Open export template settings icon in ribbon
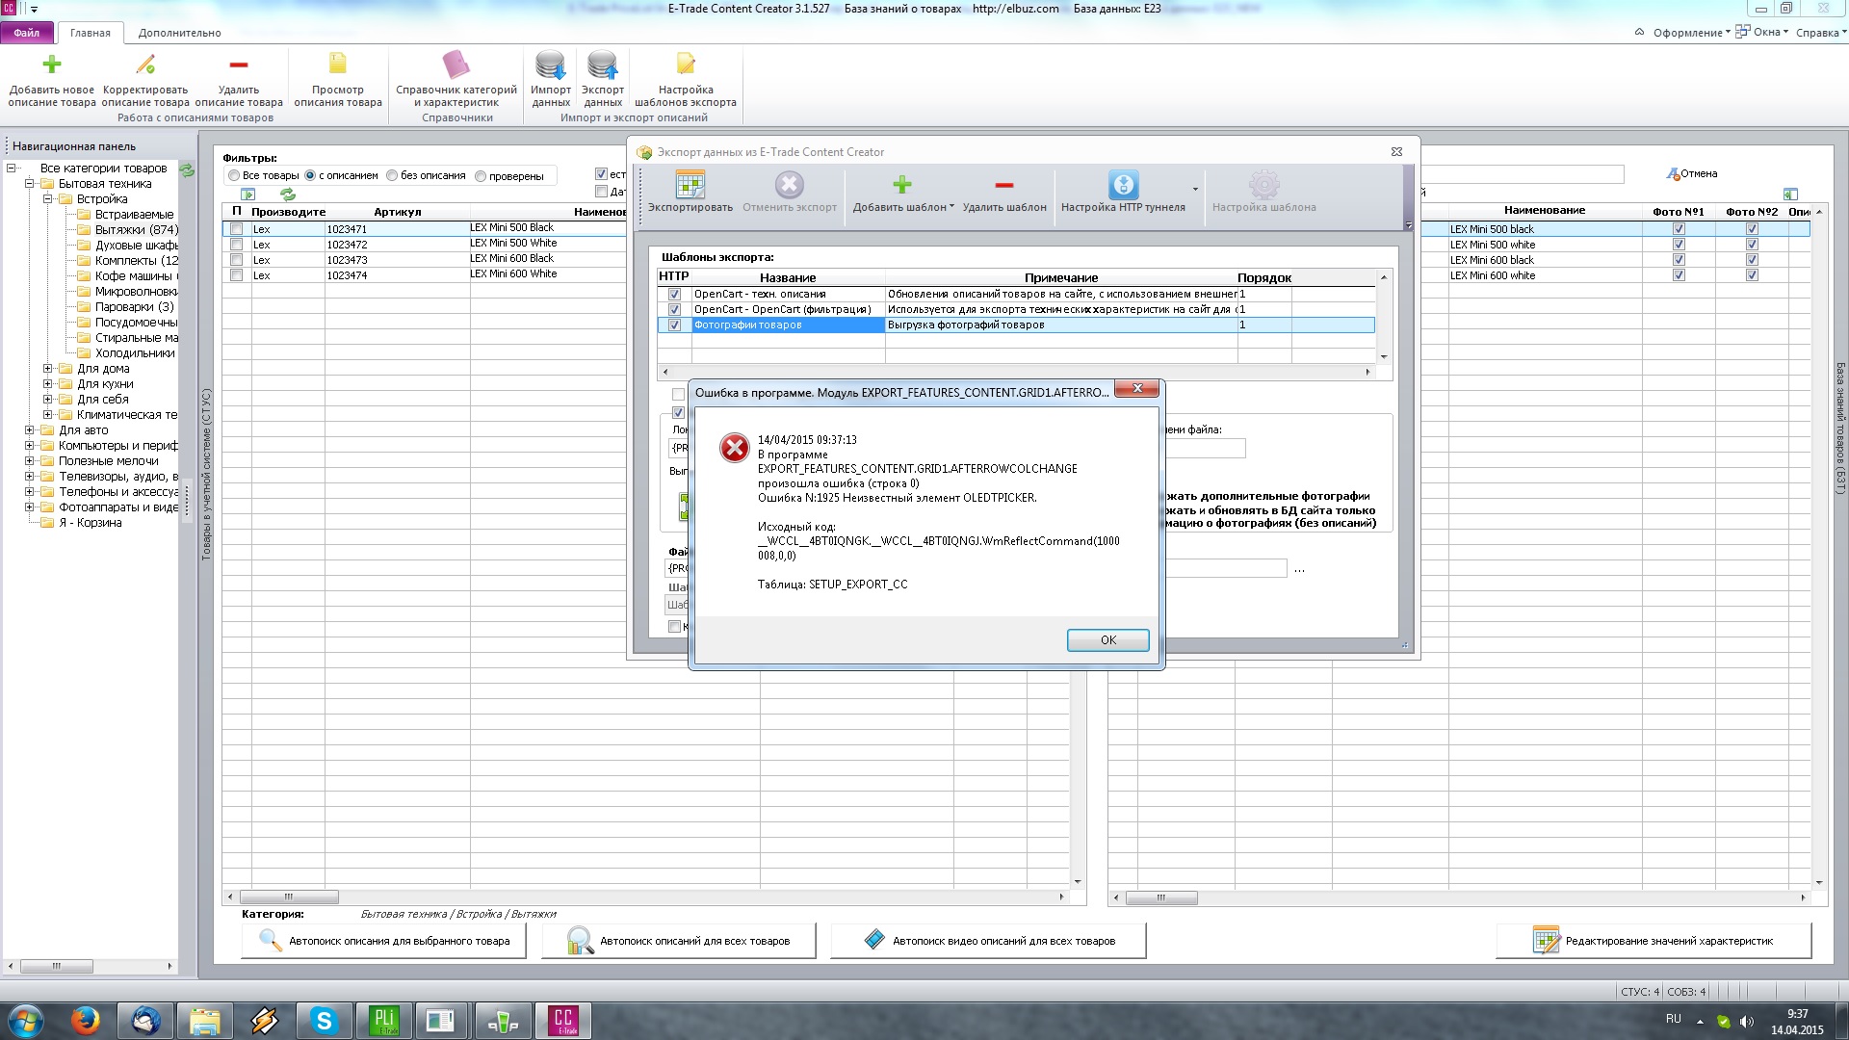Image resolution: width=1849 pixels, height=1040 pixels. [686, 65]
